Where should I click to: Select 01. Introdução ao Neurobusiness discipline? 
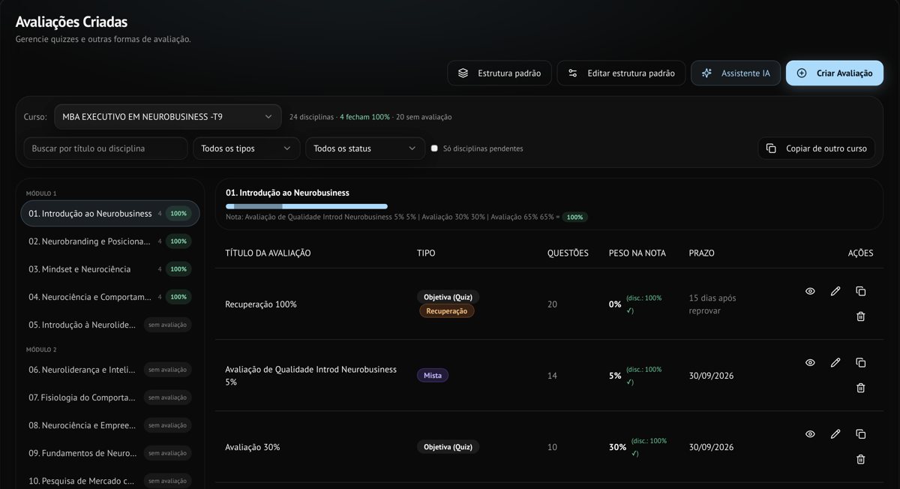(x=110, y=214)
